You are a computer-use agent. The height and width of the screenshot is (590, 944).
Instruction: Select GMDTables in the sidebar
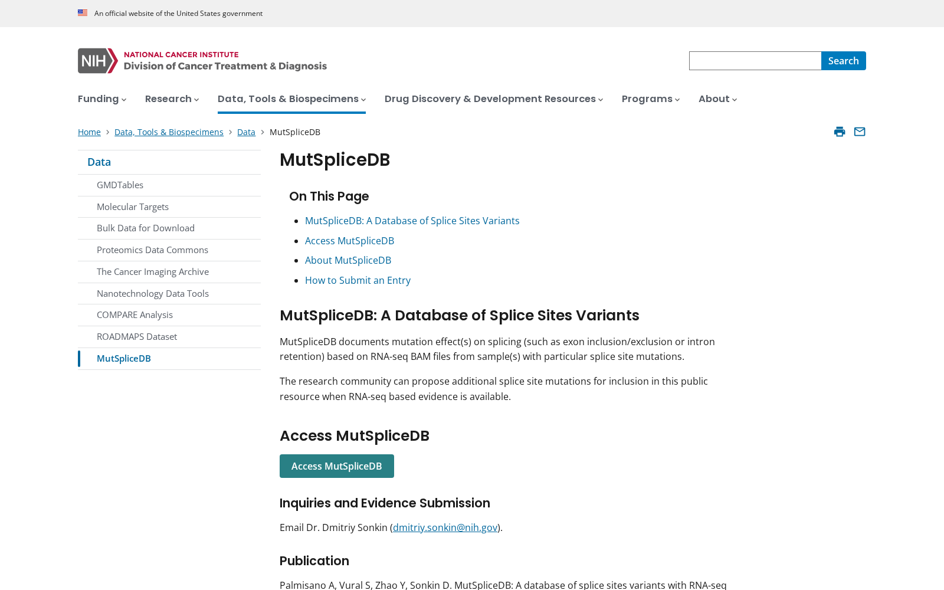169,185
